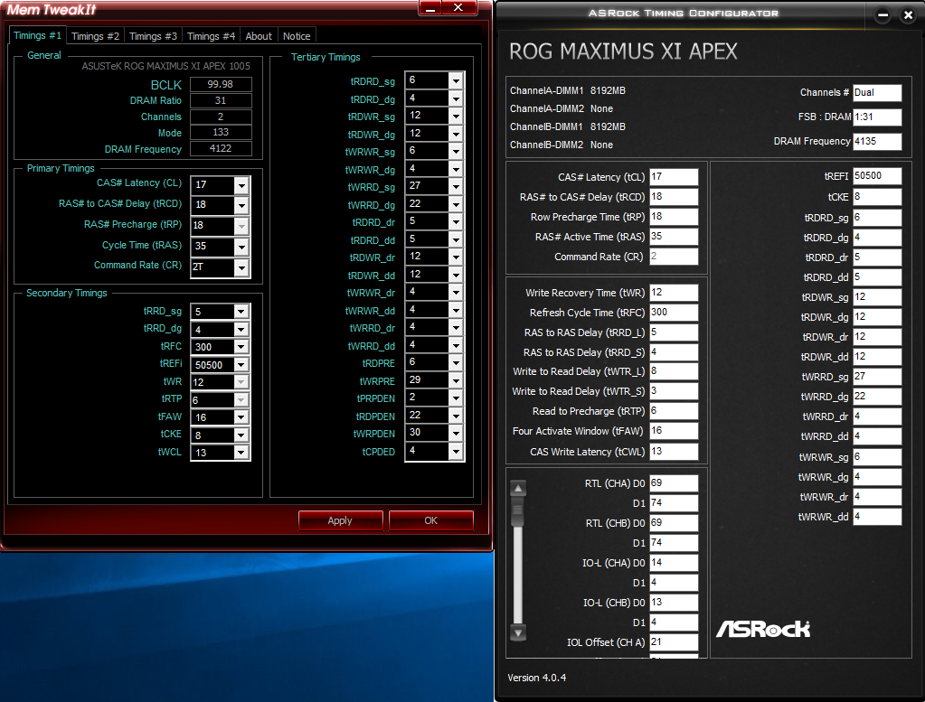The width and height of the screenshot is (925, 702).
Task: Open the tRDPRE dropdown
Action: click(456, 363)
